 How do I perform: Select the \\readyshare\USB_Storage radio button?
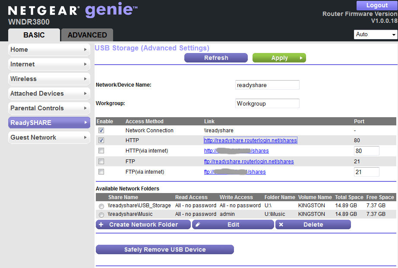[x=101, y=206]
